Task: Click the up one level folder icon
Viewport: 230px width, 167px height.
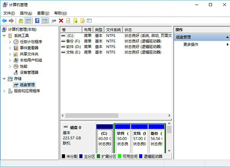Action: [21, 21]
